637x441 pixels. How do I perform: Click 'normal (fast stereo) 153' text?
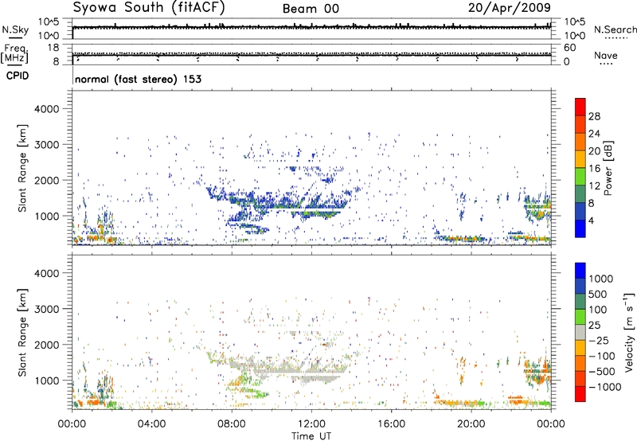point(138,79)
